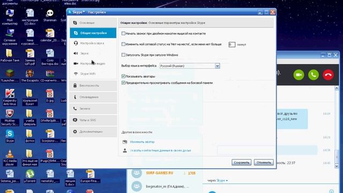343x193 pixels.
Task: Select the инструкция (2).docx desktop file
Action: [x=30, y=17]
